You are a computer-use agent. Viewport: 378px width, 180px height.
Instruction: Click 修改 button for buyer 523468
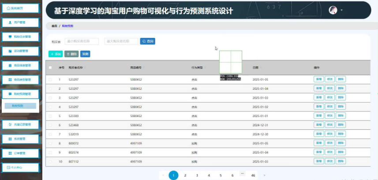click(x=329, y=125)
